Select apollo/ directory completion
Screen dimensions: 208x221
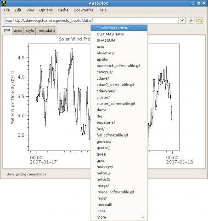119,59
